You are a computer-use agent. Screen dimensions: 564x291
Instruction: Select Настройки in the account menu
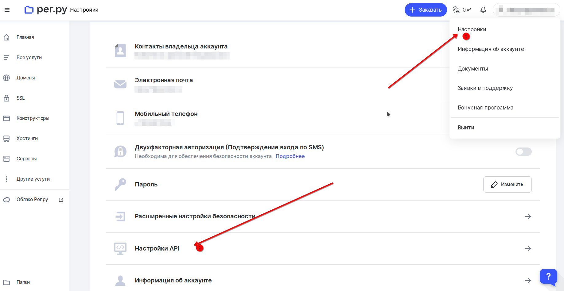(x=472, y=29)
